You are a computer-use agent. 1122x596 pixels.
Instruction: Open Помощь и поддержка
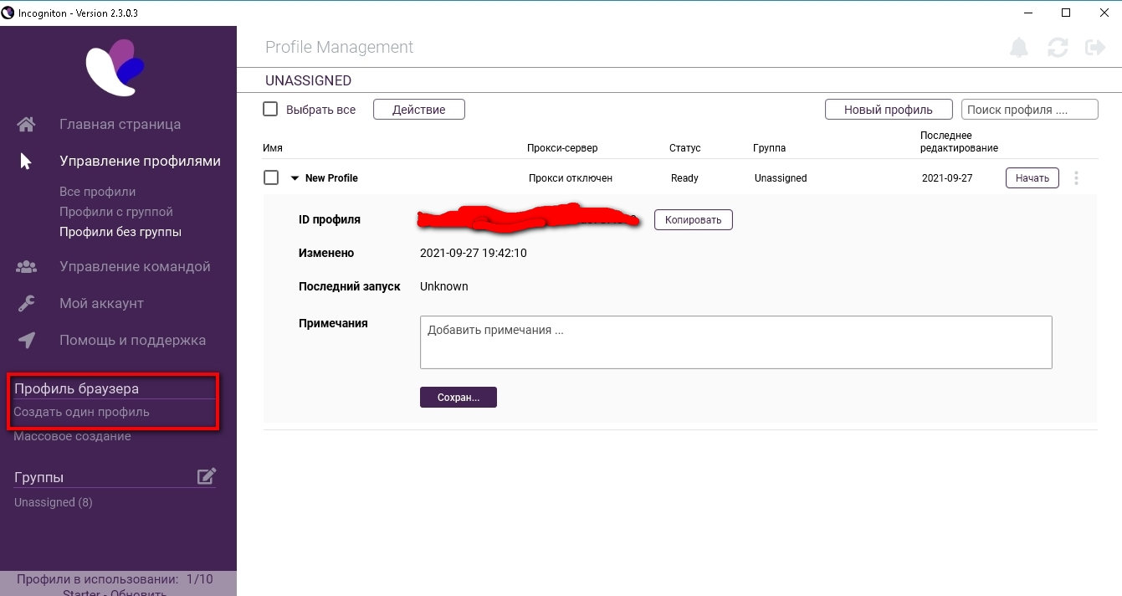point(132,341)
